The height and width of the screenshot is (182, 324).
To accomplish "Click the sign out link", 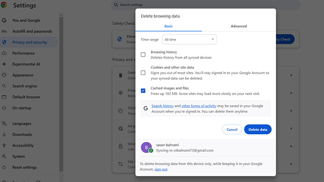I will pyautogui.click(x=161, y=169).
